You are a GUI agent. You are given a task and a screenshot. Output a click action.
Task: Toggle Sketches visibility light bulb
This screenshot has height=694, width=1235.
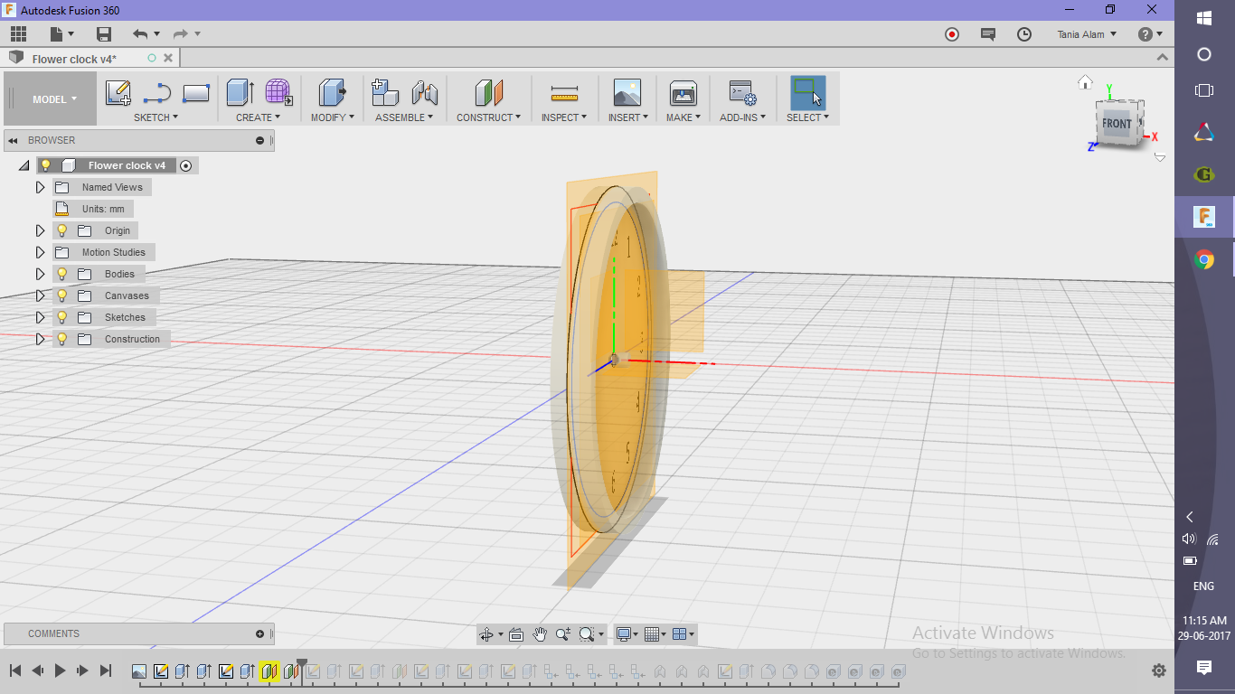pos(62,317)
